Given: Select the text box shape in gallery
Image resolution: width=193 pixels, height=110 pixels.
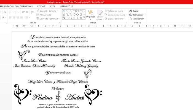Looking at the screenshot, I should pyautogui.click(x=64, y=11).
